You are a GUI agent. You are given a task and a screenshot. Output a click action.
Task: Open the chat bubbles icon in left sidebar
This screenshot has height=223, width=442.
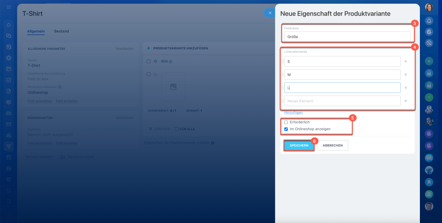tap(9, 36)
